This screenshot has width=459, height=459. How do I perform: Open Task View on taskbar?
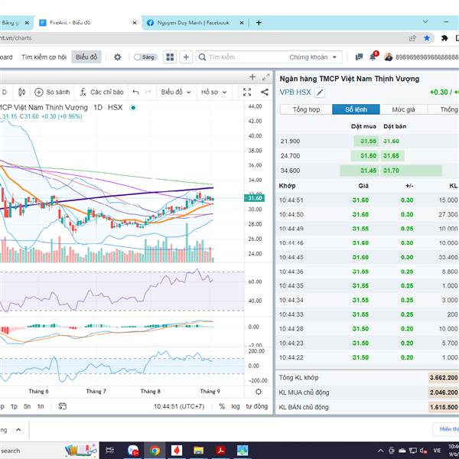point(109,451)
